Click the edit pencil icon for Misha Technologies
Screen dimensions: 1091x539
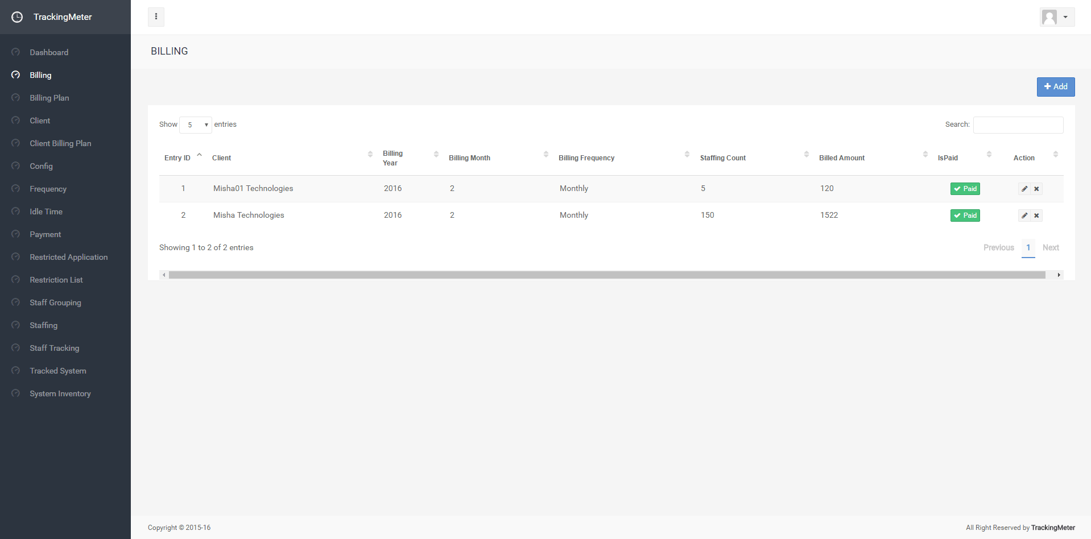point(1024,215)
